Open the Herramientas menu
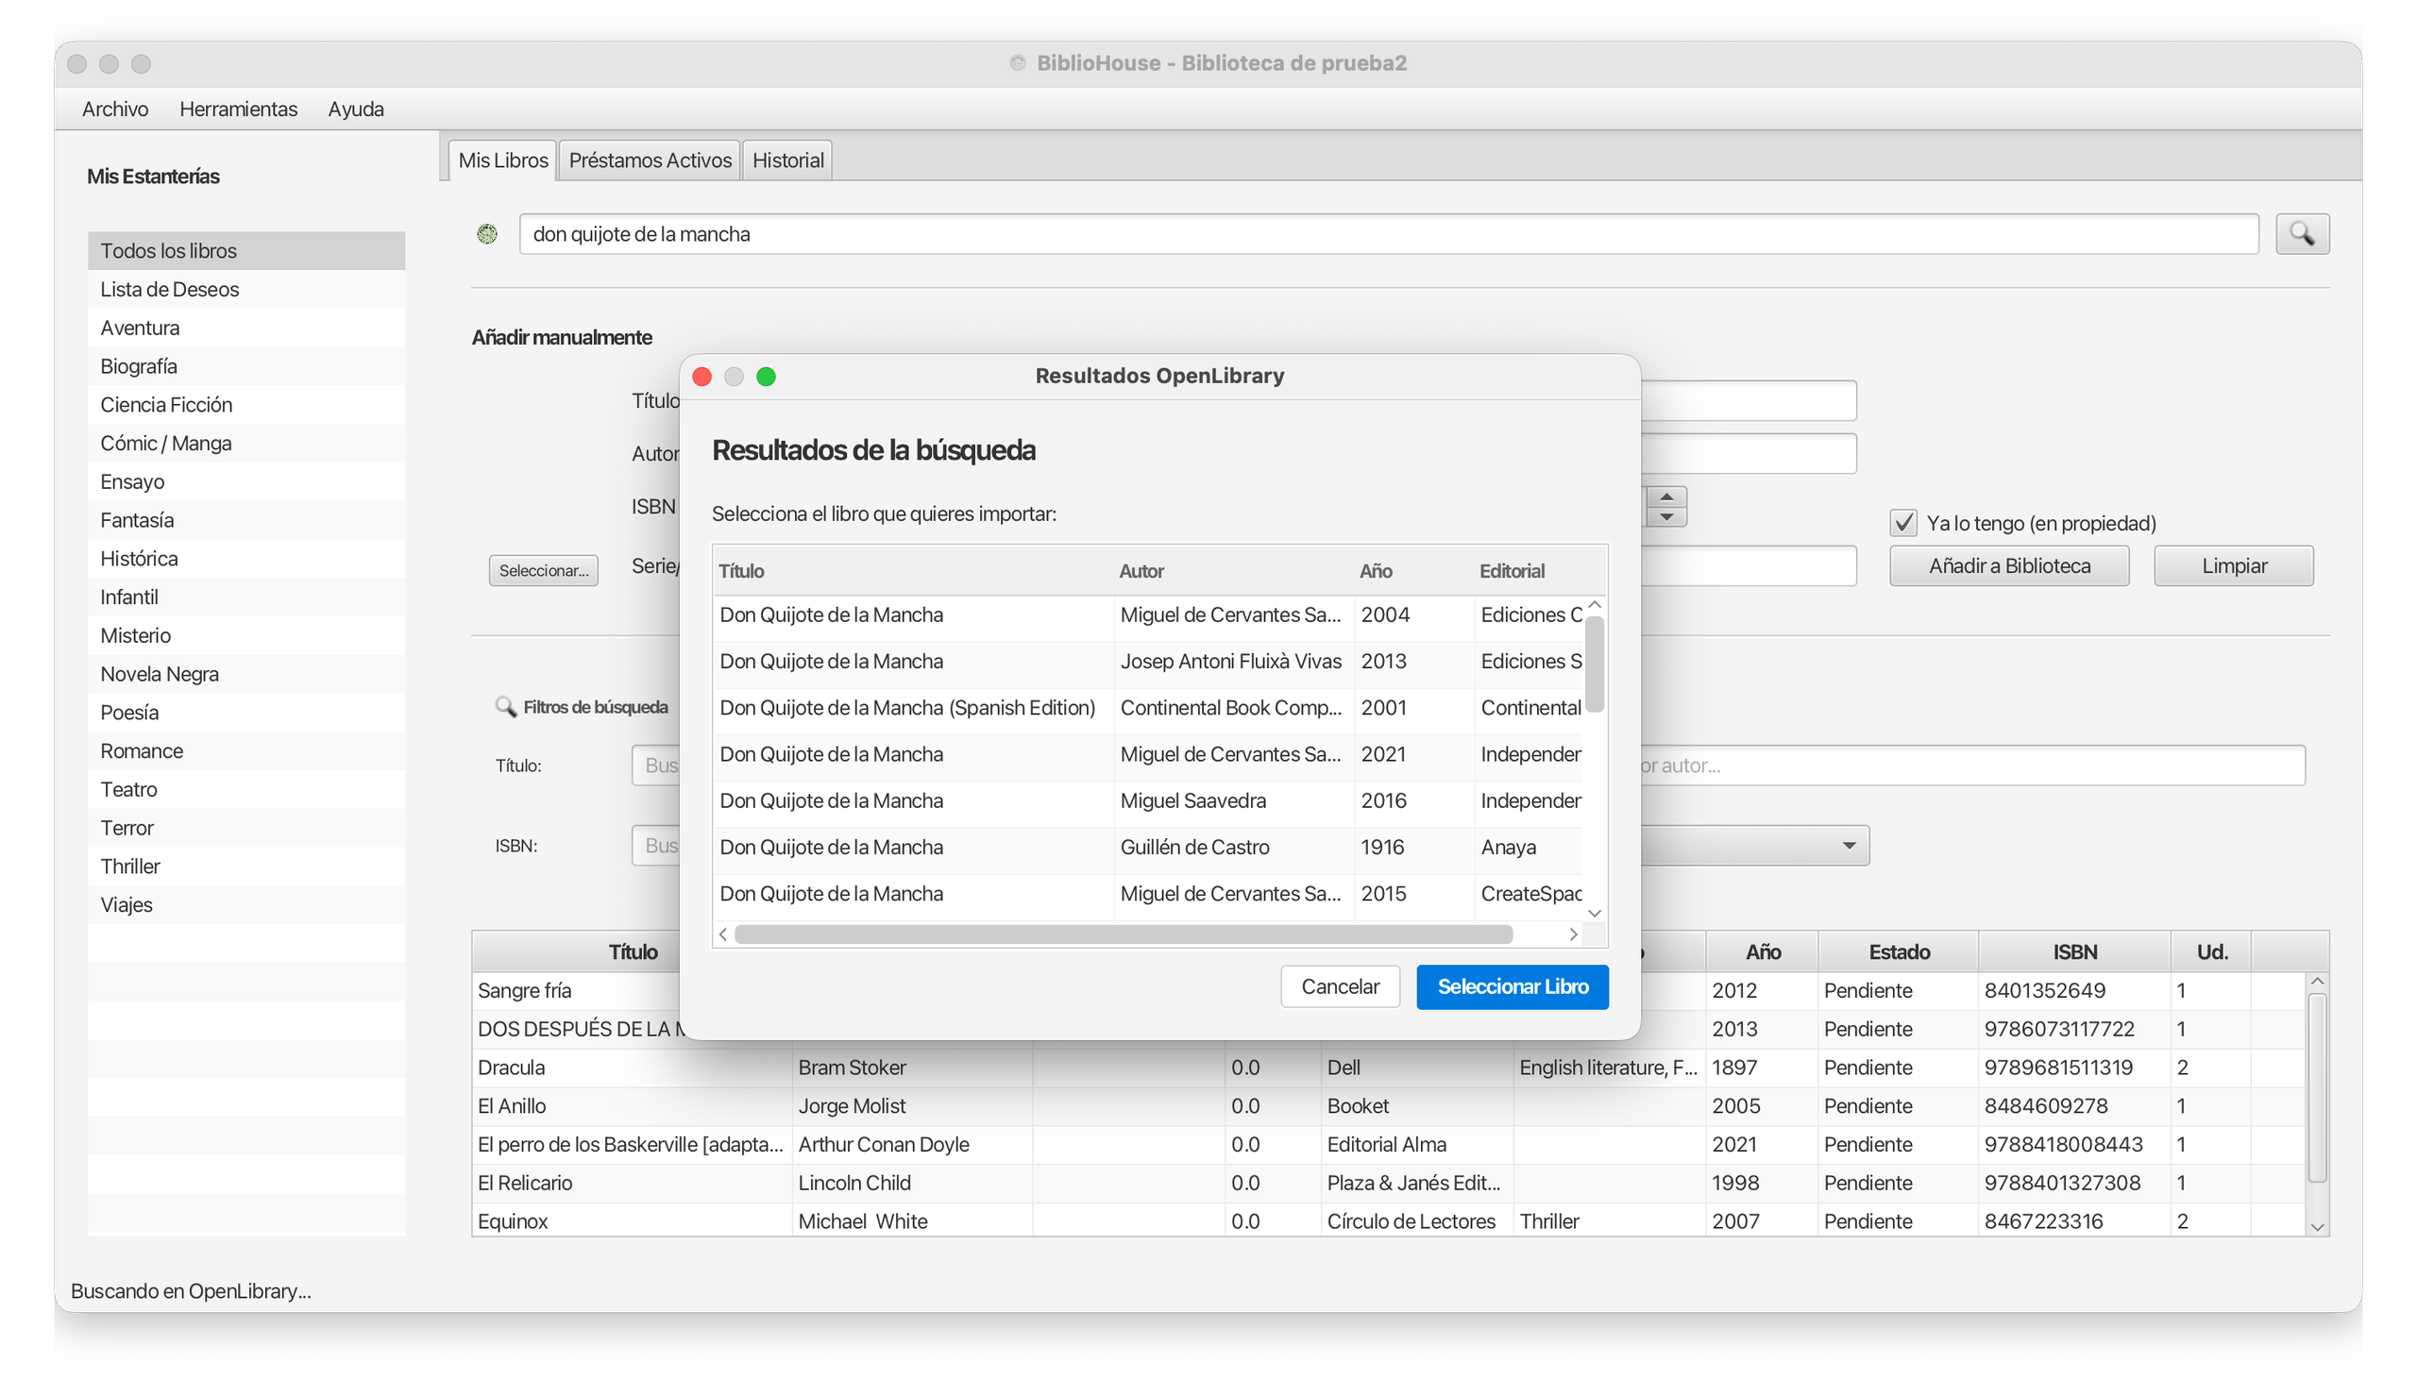 click(x=238, y=109)
